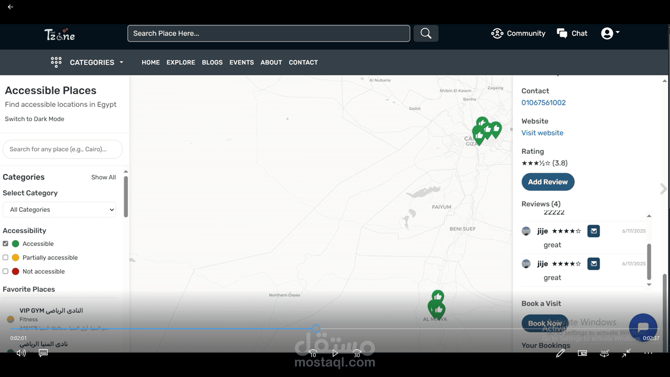The image size is (670, 377).
Task: Click the Add Review button
Action: click(x=548, y=182)
